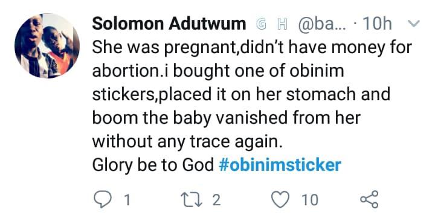435x218 pixels.
Task: Click the 'stickers,placed it on her stomach' line
Action: click(x=241, y=94)
